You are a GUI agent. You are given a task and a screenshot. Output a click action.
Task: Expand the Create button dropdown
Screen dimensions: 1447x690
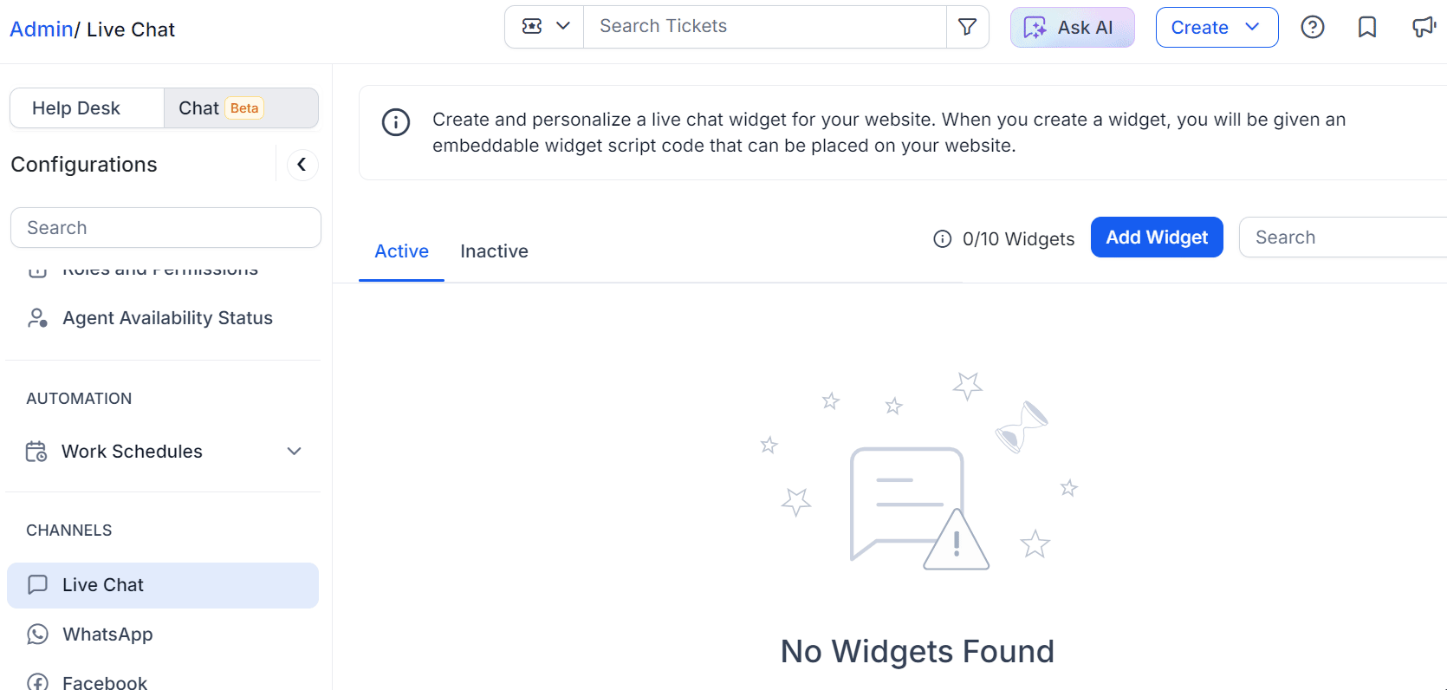[x=1217, y=28]
